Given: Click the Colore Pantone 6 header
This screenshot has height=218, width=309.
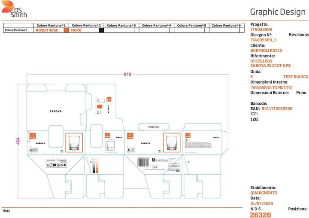Looking at the screenshot, I should [x=226, y=25].
